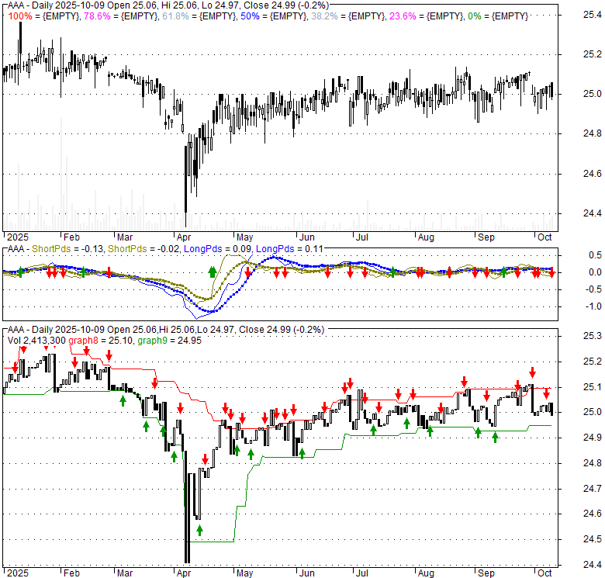
Task: Click the large green up arrow in oscillator panel
Action: 212,272
